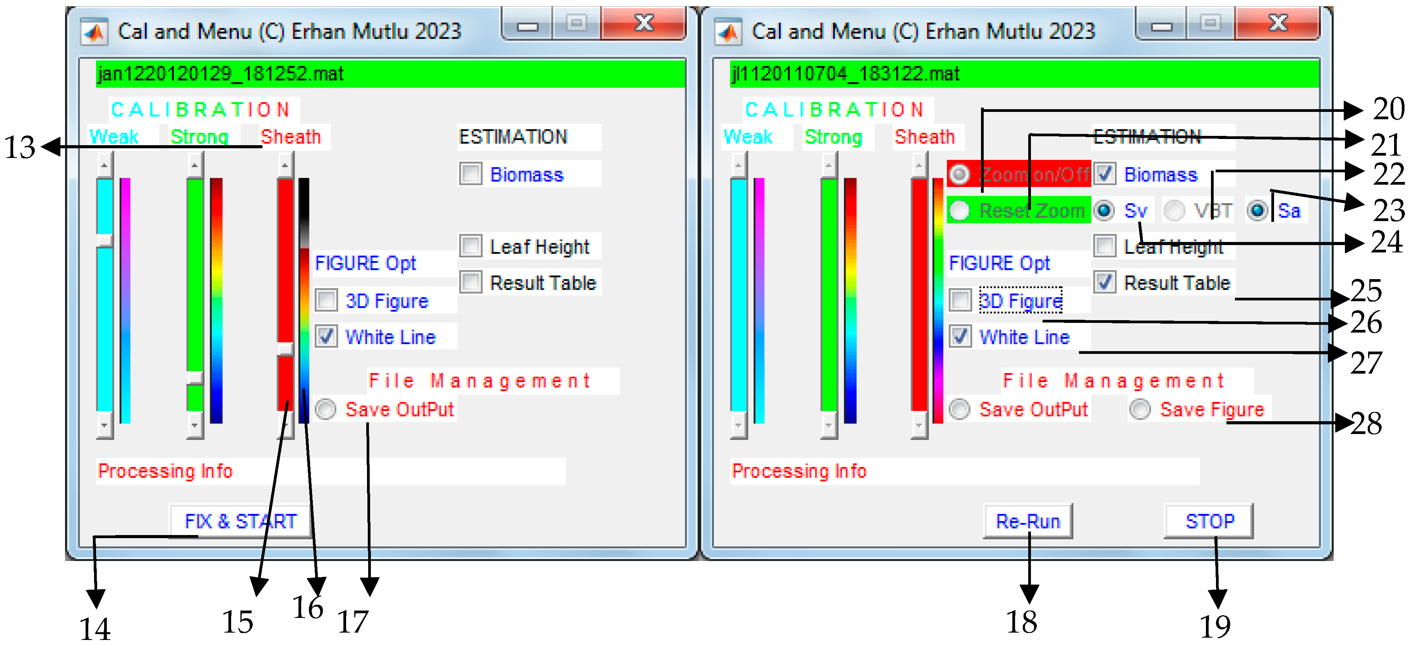The height and width of the screenshot is (645, 1408).
Task: Click the magenta-cyan colorbar in right window
Action: click(x=759, y=300)
